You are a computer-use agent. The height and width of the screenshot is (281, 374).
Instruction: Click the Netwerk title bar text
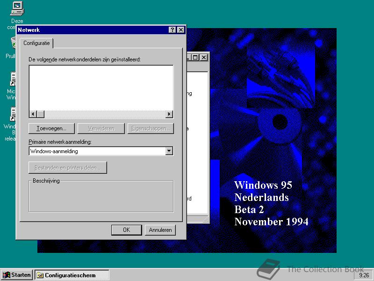[29, 30]
